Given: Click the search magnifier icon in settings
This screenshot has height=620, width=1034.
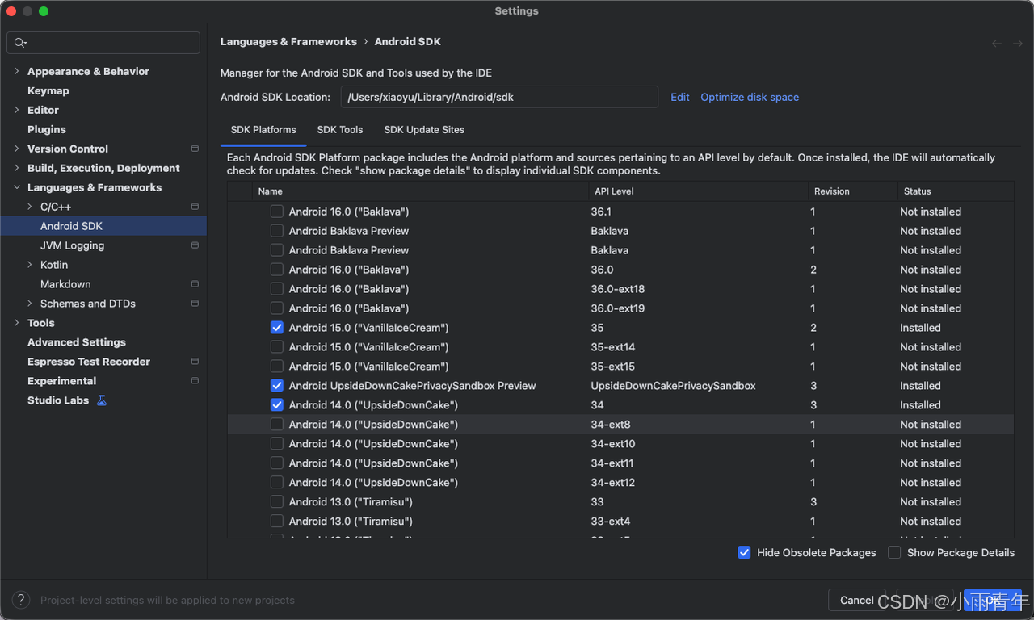Looking at the screenshot, I should (x=19, y=43).
